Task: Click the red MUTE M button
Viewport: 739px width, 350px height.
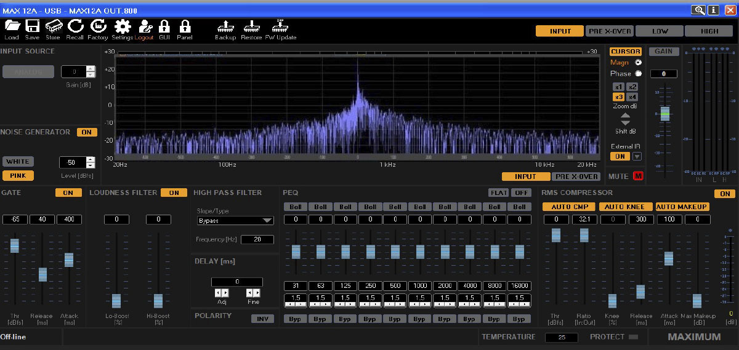Action: coord(637,177)
